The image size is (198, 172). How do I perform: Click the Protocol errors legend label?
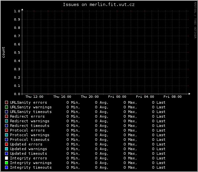[x=27, y=130]
